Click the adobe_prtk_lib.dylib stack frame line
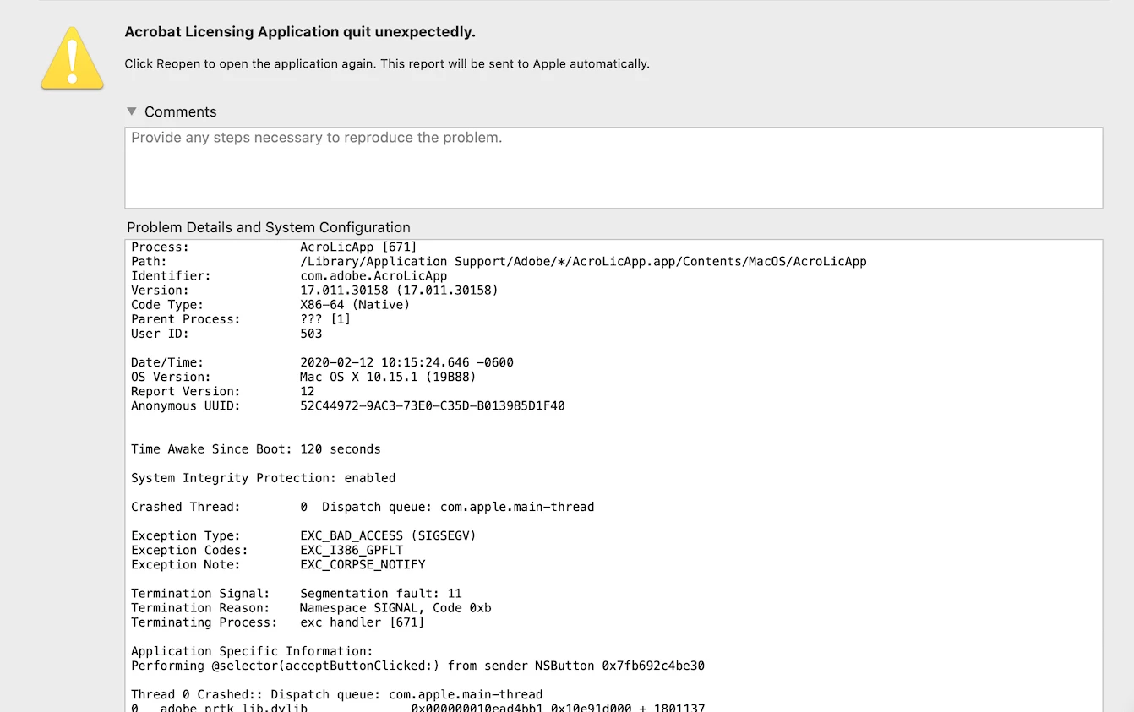 coord(417,708)
